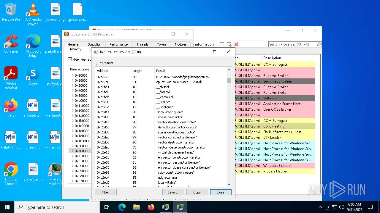
Task: Open Skype desktop shortcut
Action: point(33,76)
